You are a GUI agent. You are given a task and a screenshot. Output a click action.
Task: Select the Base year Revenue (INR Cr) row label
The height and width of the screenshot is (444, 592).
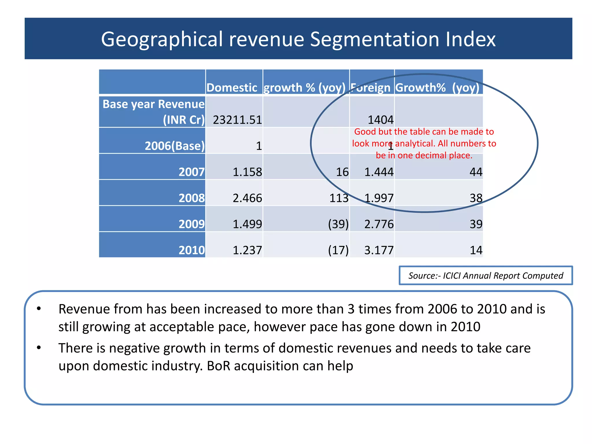(153, 112)
